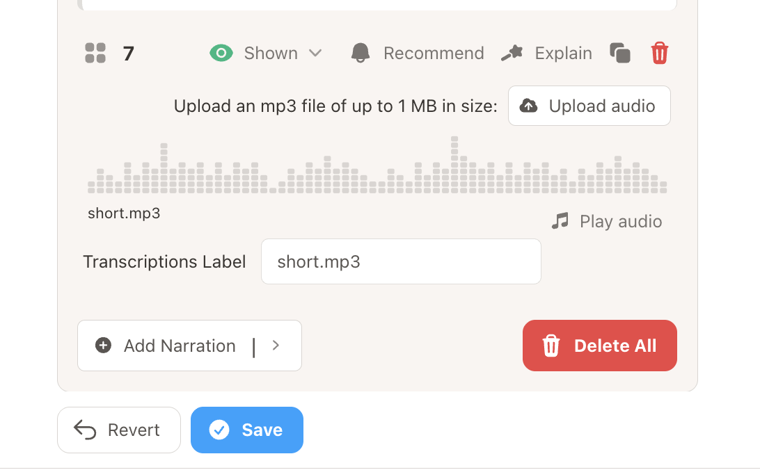Delete the block via the red trash icon
The width and height of the screenshot is (760, 470).
[659, 52]
